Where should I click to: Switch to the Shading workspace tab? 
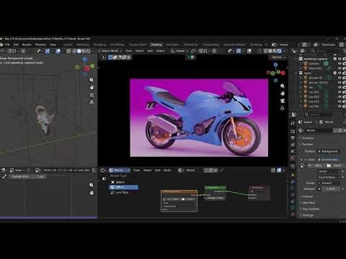156,45
